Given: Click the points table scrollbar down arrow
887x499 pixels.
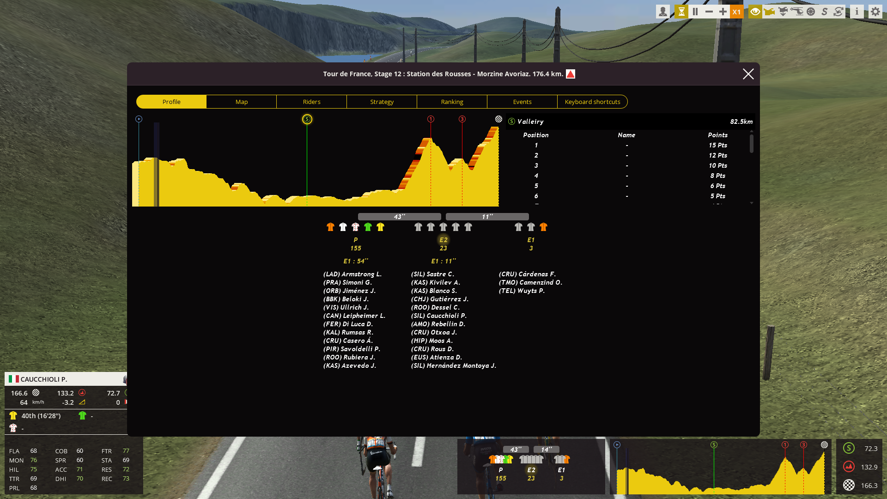Looking at the screenshot, I should (x=752, y=203).
